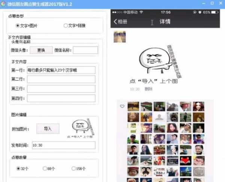225x182 pixels.
Task: Click the 更换 avatar button
Action: [x=41, y=50]
